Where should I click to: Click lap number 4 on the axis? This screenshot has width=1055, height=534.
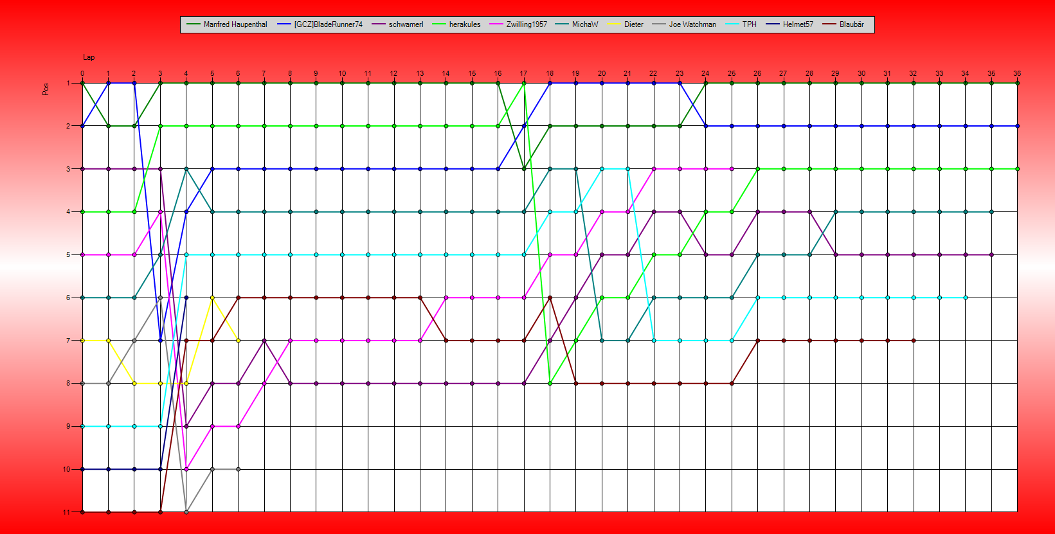click(186, 73)
